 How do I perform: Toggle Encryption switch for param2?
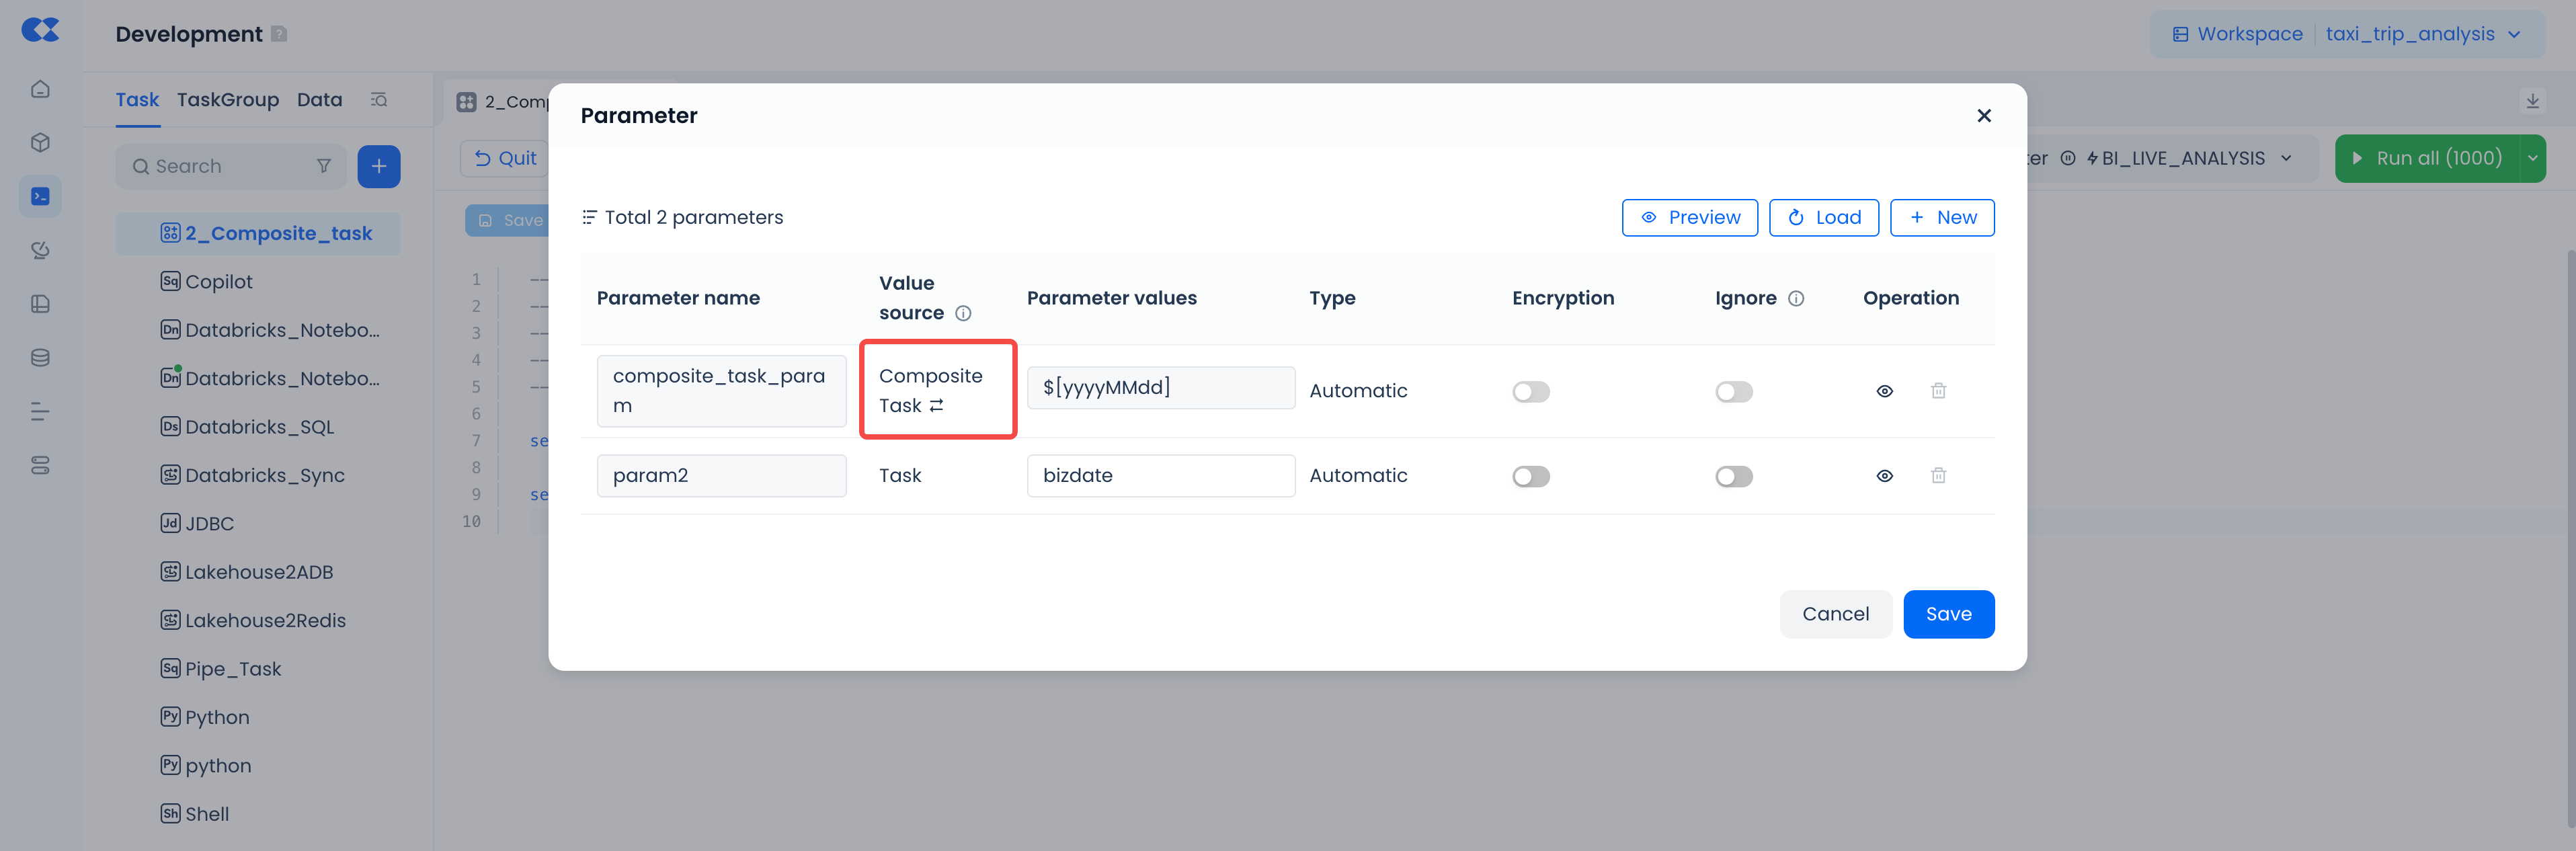pyautogui.click(x=1530, y=477)
